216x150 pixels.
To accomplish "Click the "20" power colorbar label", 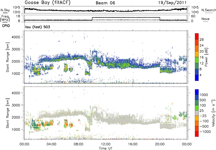I will point(201,51).
